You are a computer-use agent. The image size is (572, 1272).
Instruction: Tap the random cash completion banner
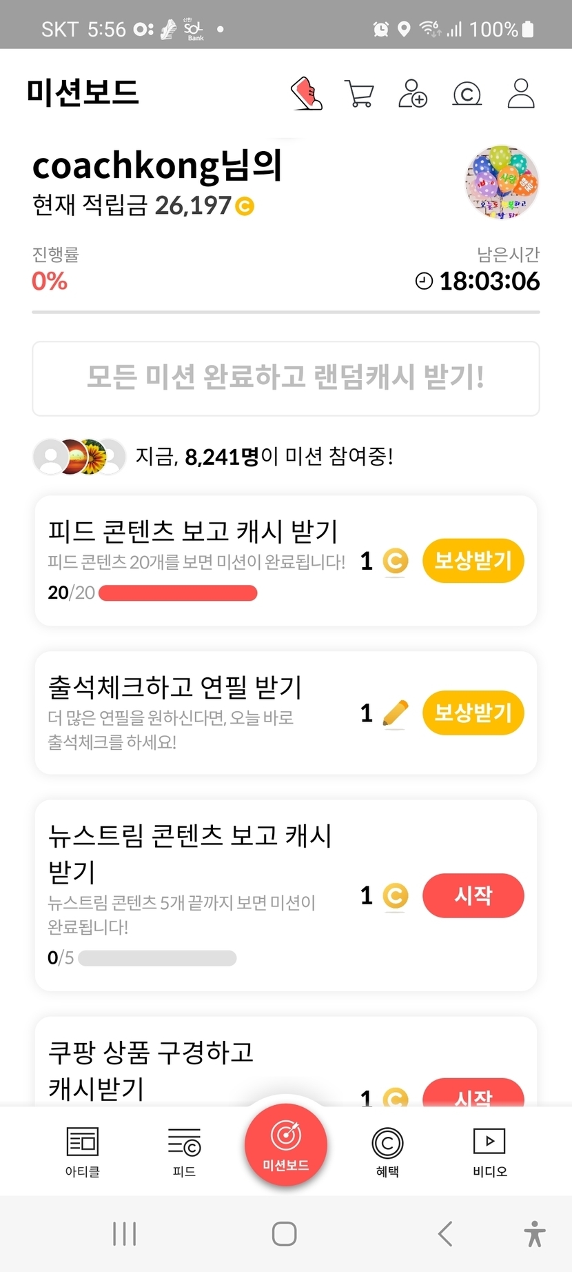coord(286,378)
